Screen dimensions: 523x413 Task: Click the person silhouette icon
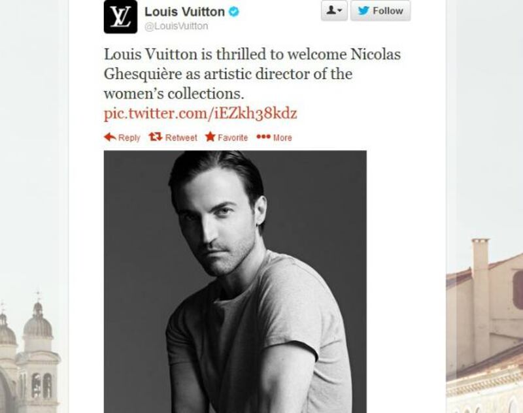(331, 10)
